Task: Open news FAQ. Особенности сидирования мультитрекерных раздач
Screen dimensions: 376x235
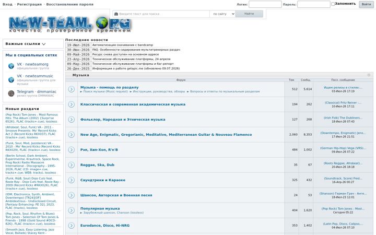Action: (136, 50)
